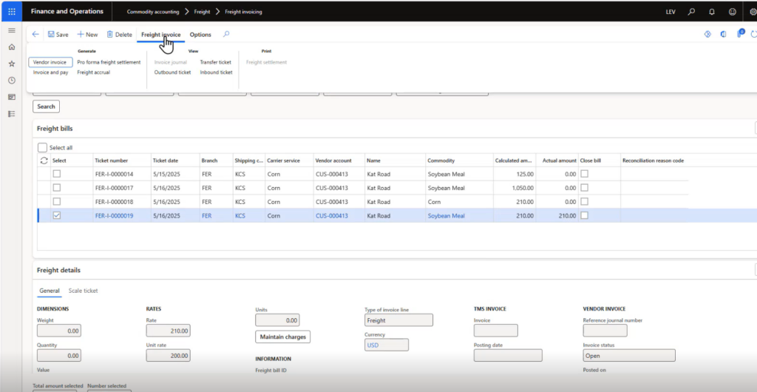Delete the current record
Viewport: 757px width, 392px height.
coord(119,35)
